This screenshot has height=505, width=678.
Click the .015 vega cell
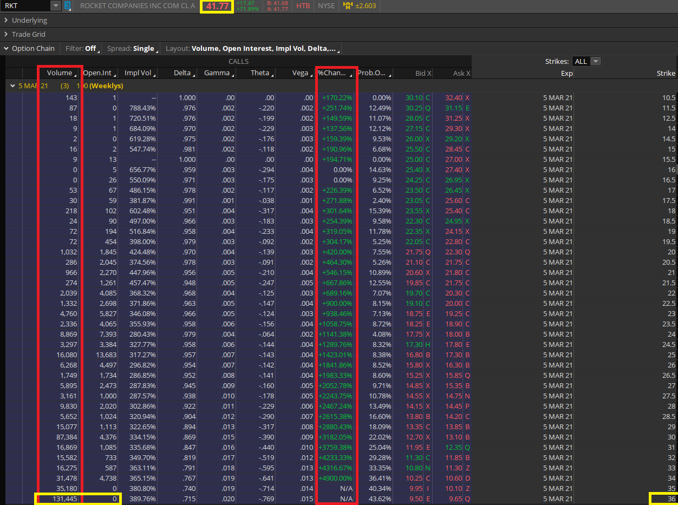[306, 499]
